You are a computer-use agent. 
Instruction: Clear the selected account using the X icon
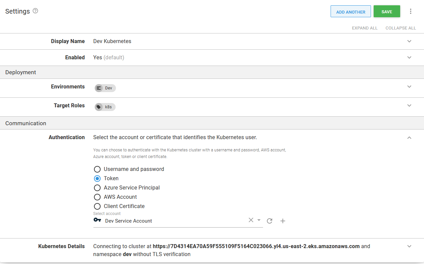coord(251,220)
